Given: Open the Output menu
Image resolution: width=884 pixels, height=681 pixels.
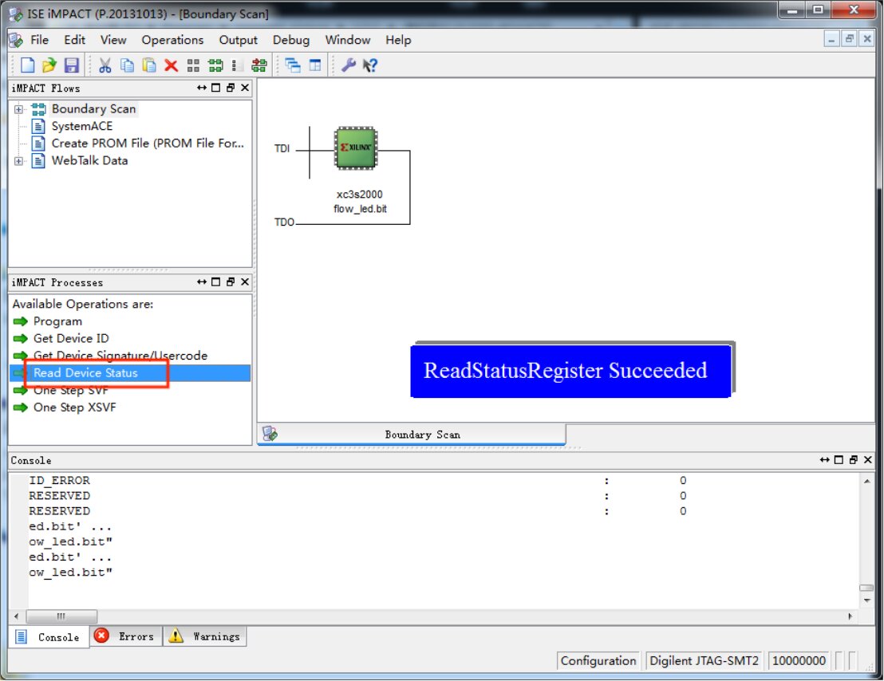Looking at the screenshot, I should coord(238,40).
